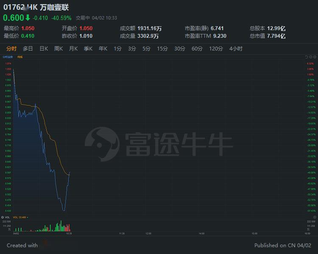Viewport: 318px width, 254px height.
Task: Click the green down arrow beside price 0.600
Action: [28, 18]
